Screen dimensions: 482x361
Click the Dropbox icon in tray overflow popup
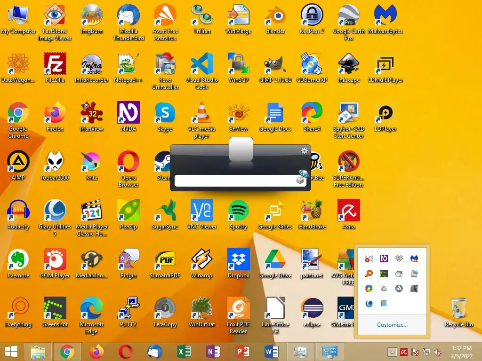pyautogui.click(x=399, y=259)
